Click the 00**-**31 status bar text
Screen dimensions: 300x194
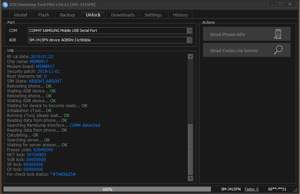pos(277,189)
